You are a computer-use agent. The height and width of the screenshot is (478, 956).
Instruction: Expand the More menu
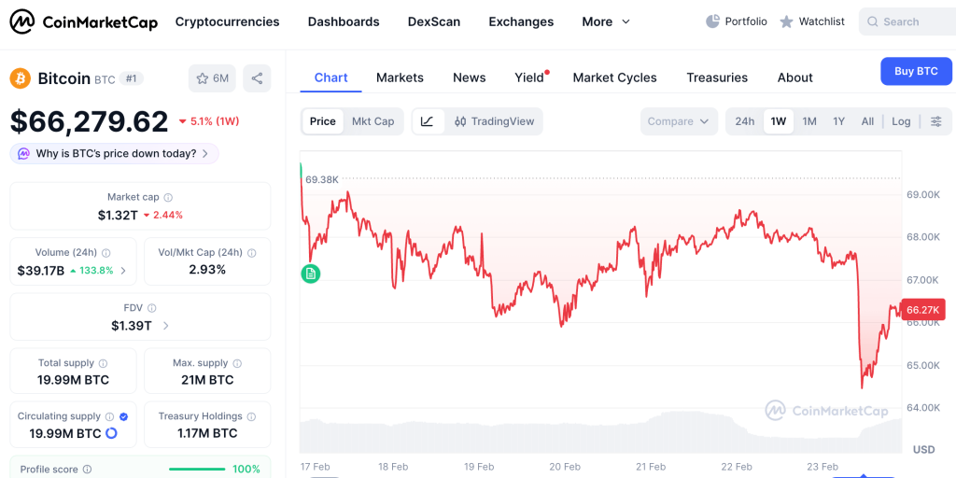[x=605, y=22]
